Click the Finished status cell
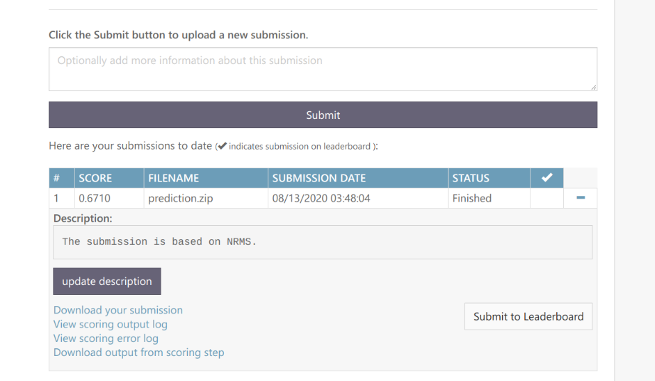Viewport: 655px width, 381px height. 472,198
